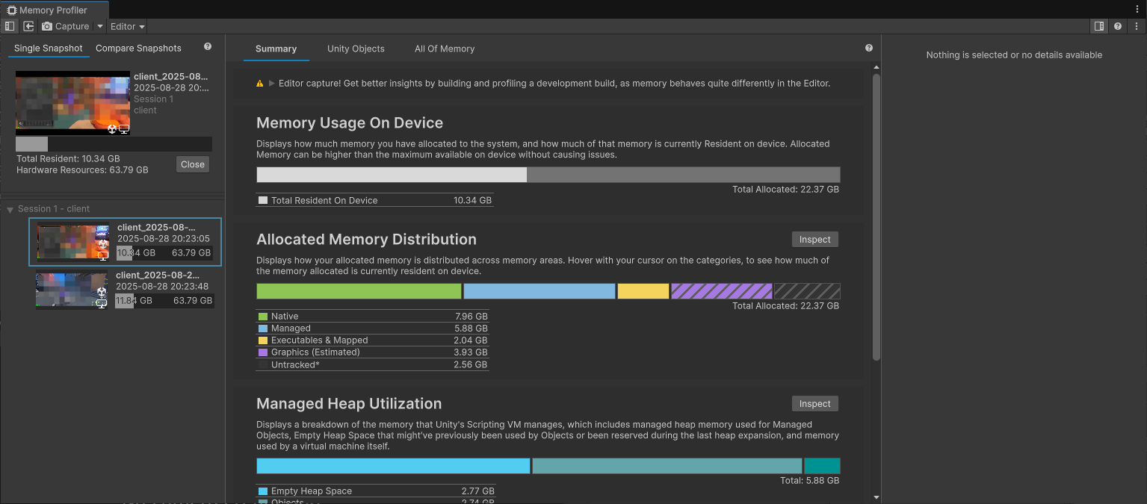Click the yellow warning icon
This screenshot has width=1147, height=504.
tap(260, 84)
